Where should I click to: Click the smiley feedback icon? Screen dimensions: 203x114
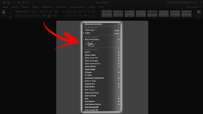point(200,3)
